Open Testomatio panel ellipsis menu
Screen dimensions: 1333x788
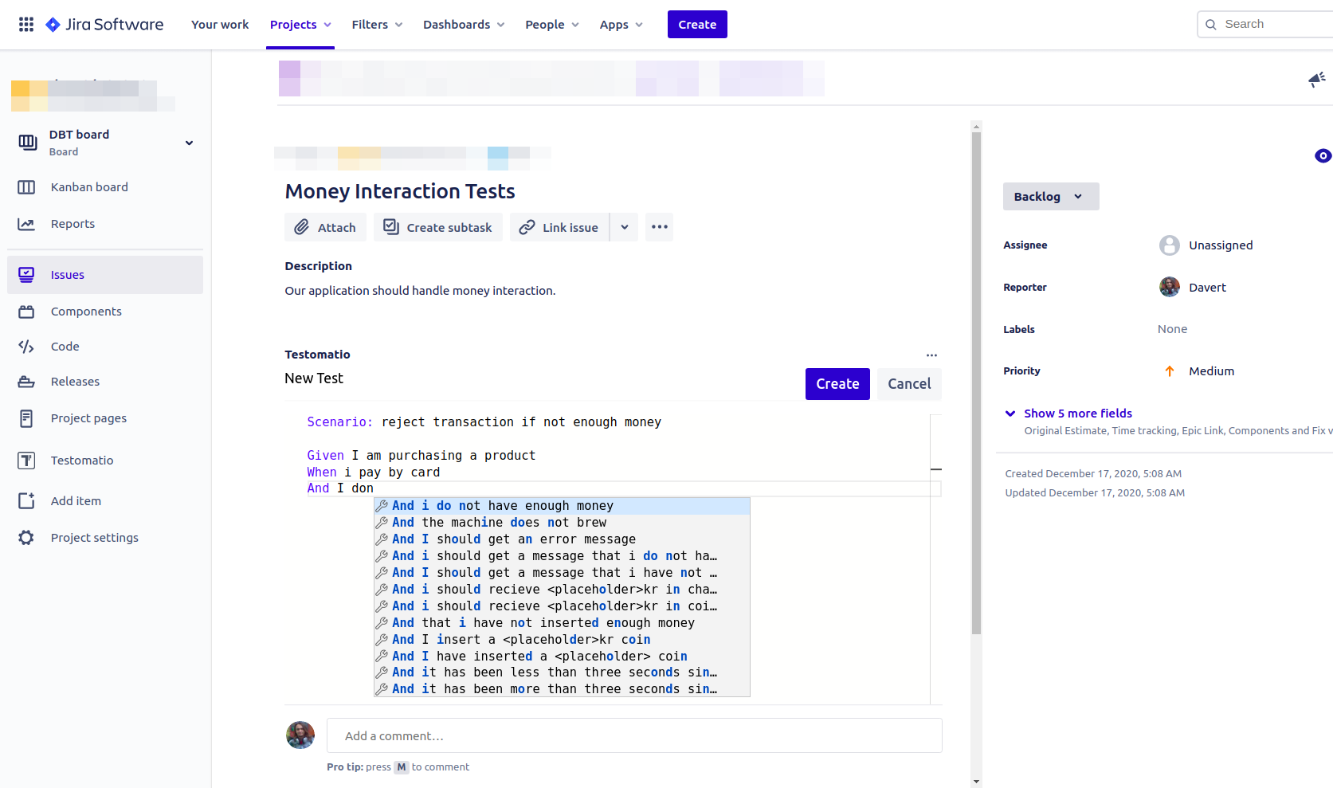coord(931,355)
